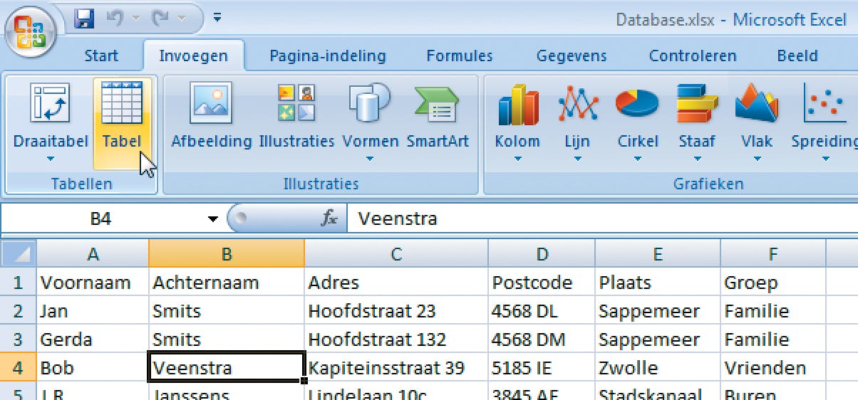Click the Select All corner button
Screen dimensions: 858x400
(x=19, y=254)
